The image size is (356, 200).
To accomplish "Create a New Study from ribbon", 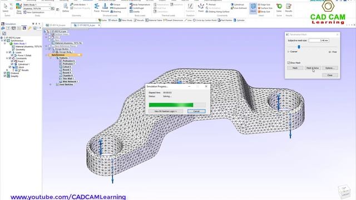I will click(19, 9).
